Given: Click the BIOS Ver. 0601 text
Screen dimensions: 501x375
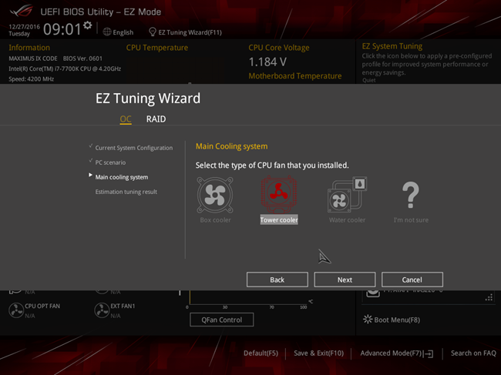Looking at the screenshot, I should coord(82,59).
